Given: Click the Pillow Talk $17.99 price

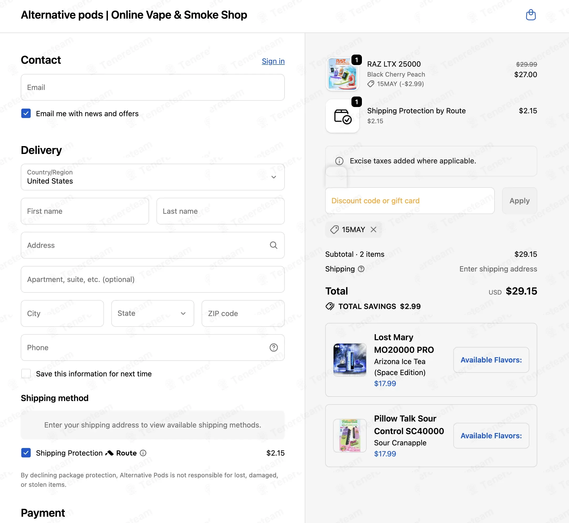Looking at the screenshot, I should [385, 454].
